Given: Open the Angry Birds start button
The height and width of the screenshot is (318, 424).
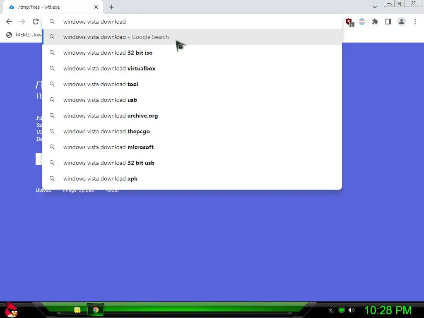Looking at the screenshot, I should [11, 310].
